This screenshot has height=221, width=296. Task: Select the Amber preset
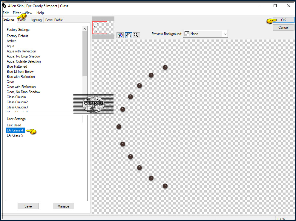point(11,41)
